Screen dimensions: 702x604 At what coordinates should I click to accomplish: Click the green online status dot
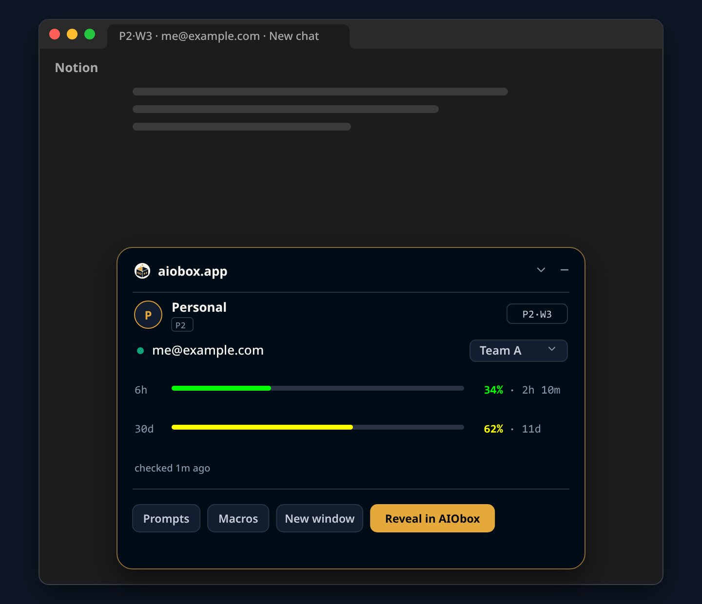tap(140, 351)
